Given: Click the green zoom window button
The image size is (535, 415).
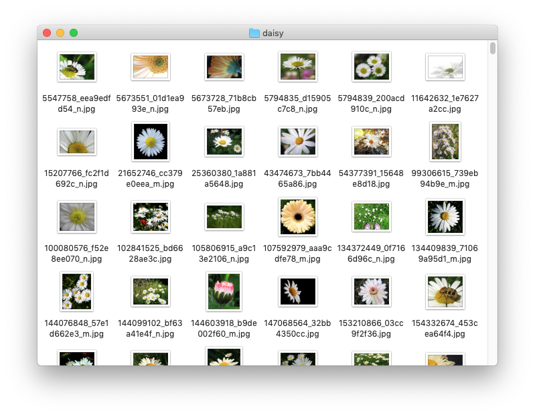Looking at the screenshot, I should [x=74, y=33].
